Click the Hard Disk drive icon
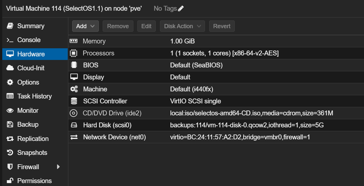The image size is (364, 186). point(74,125)
